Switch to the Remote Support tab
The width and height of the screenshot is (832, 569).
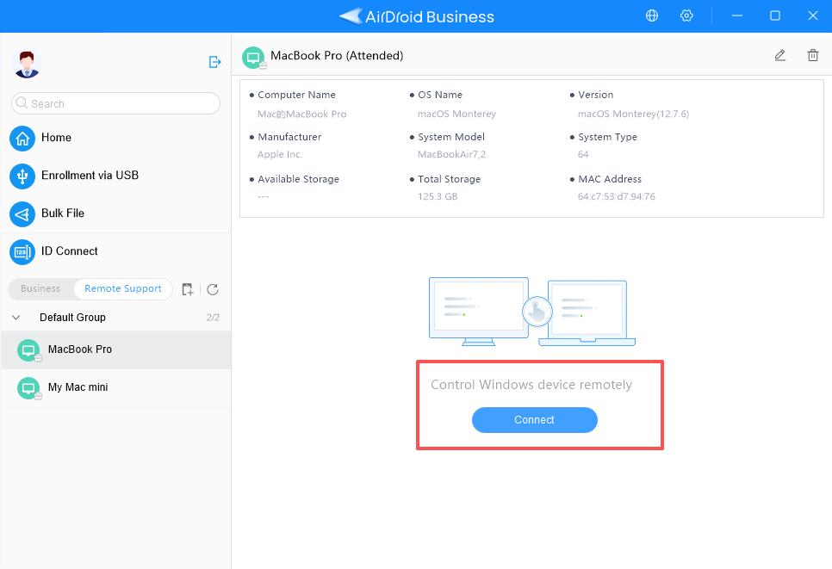coord(123,288)
